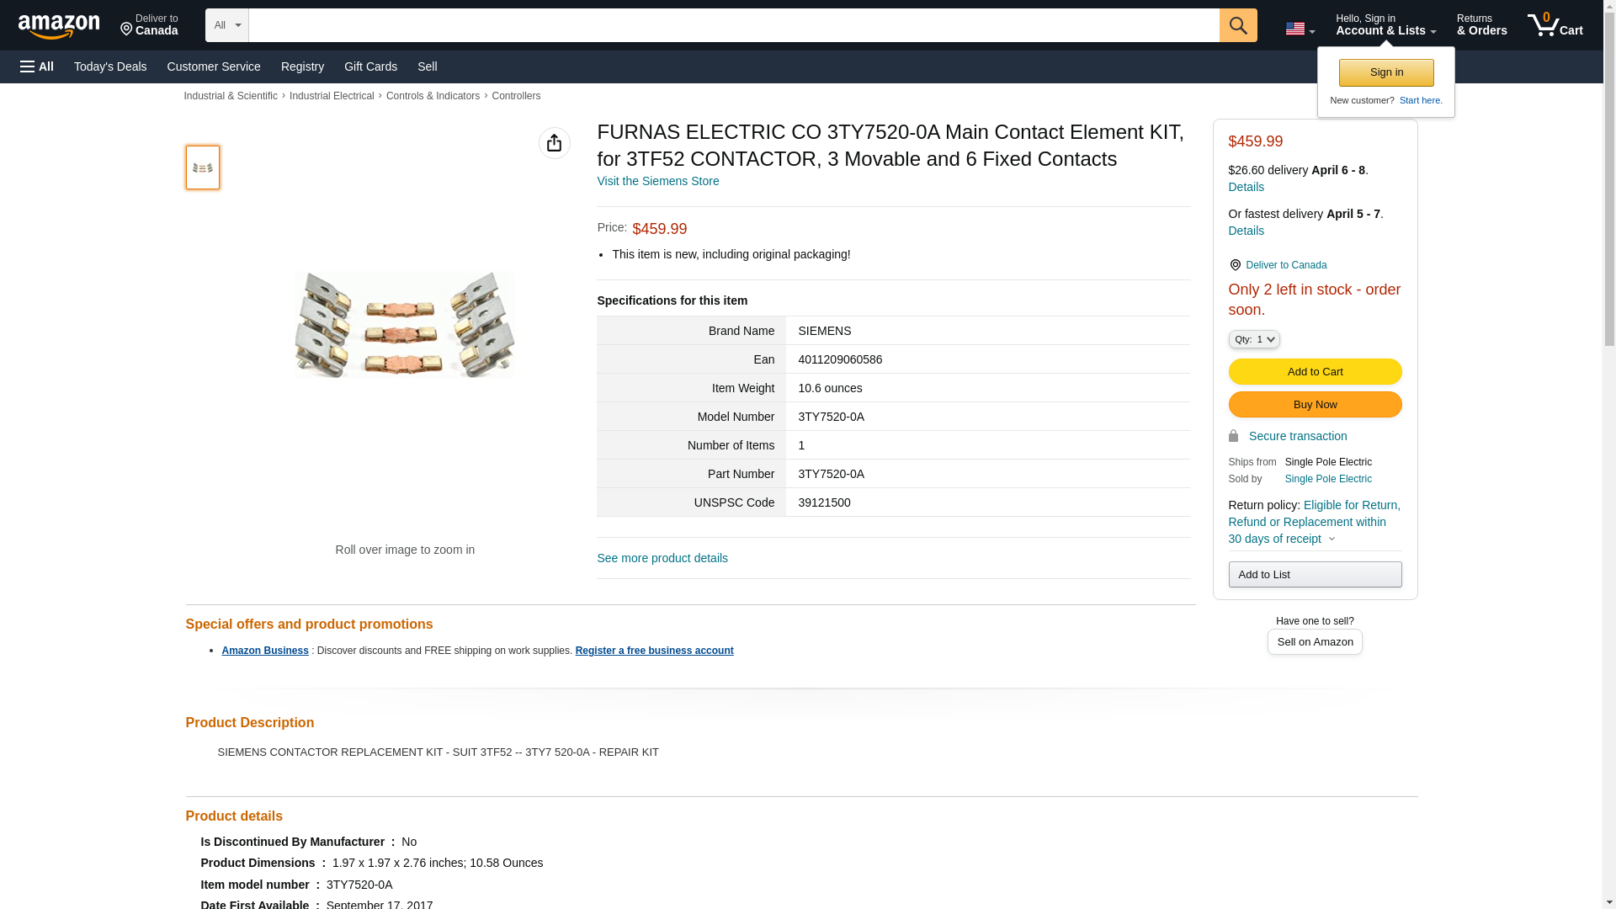The image size is (1616, 909).
Task: Open Account & Lists dropdown
Action: tap(1385, 25)
